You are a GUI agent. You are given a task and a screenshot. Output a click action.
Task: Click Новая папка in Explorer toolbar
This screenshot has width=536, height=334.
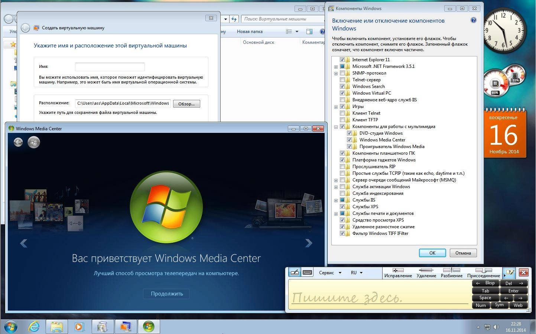click(250, 32)
